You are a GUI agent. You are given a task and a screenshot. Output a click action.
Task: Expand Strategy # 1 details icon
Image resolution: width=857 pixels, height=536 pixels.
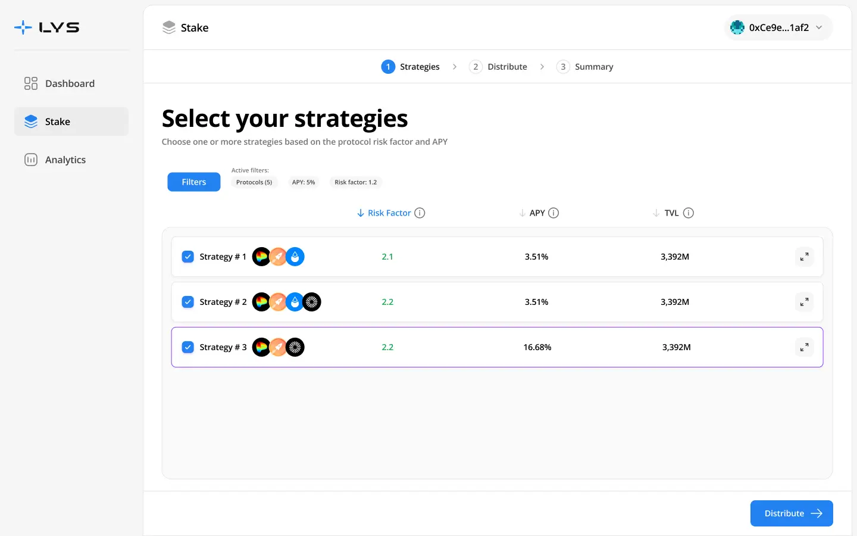[804, 257]
